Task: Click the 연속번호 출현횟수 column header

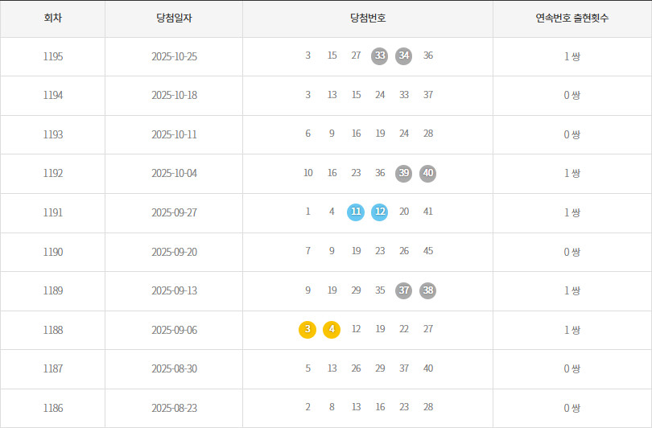Action: pyautogui.click(x=572, y=18)
